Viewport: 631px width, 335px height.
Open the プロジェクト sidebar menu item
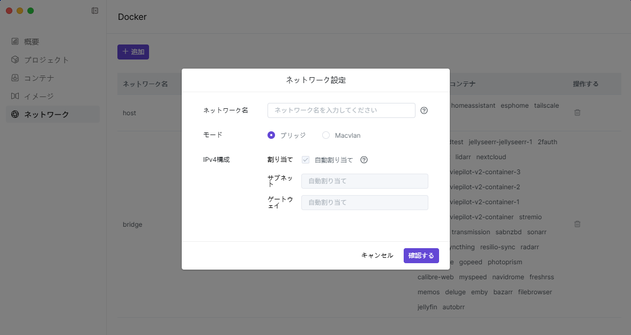click(47, 59)
